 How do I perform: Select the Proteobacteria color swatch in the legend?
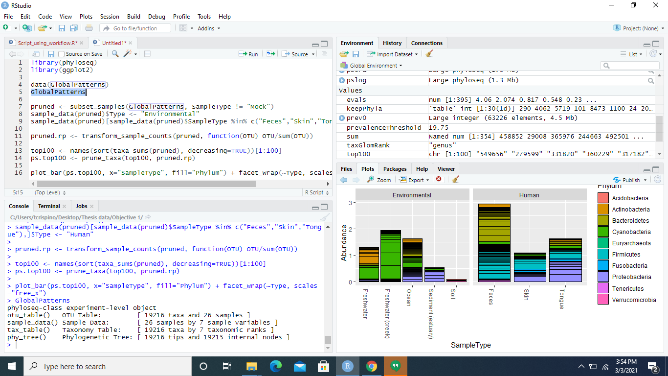point(602,277)
